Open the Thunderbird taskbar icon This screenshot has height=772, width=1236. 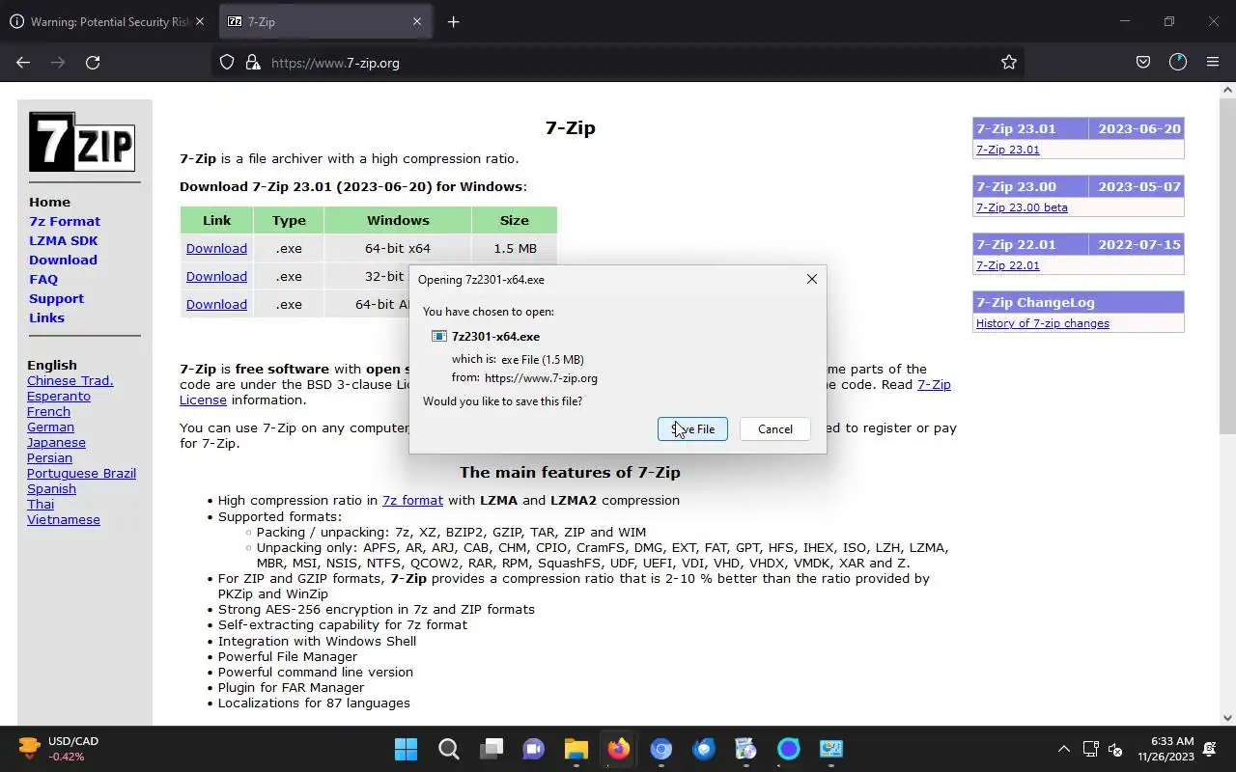[704, 749]
